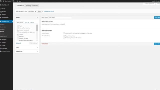
Task: Open the Test menu selection dropdown
Action: [32, 11]
